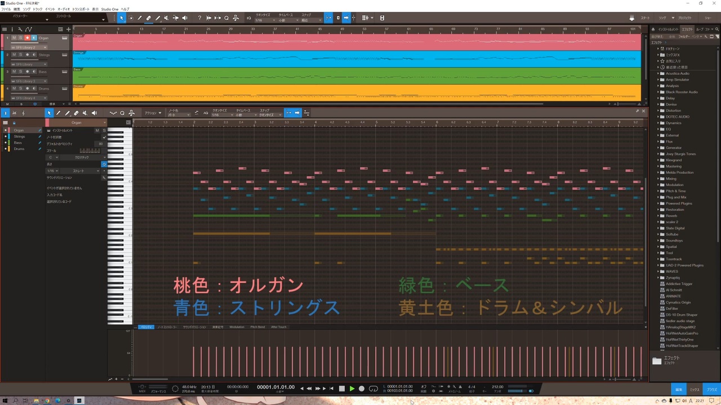Click the ブラウズ button at bottom right
Viewport: 721px width, 405px height.
[x=712, y=389]
